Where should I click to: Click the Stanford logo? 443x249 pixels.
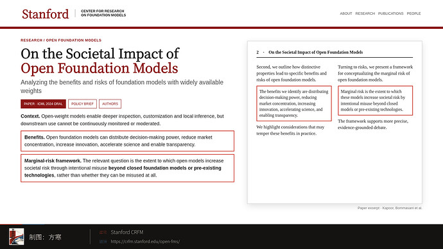[45, 14]
